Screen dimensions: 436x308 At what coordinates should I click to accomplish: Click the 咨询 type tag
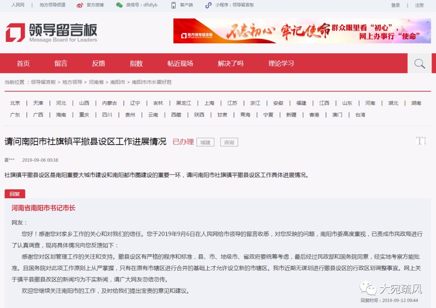point(229,142)
